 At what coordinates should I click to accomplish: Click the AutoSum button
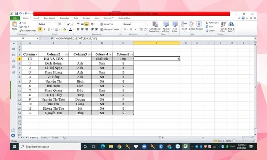(213, 22)
